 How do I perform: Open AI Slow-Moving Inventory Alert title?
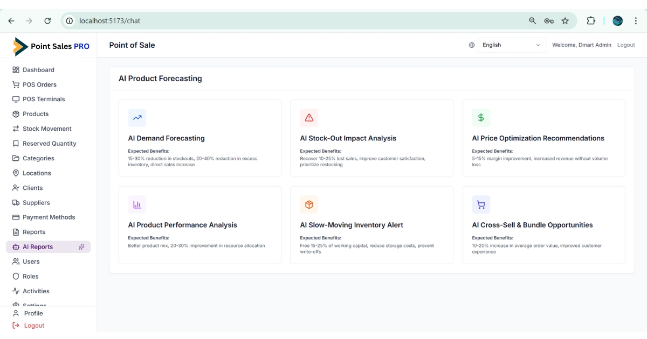pyautogui.click(x=352, y=225)
